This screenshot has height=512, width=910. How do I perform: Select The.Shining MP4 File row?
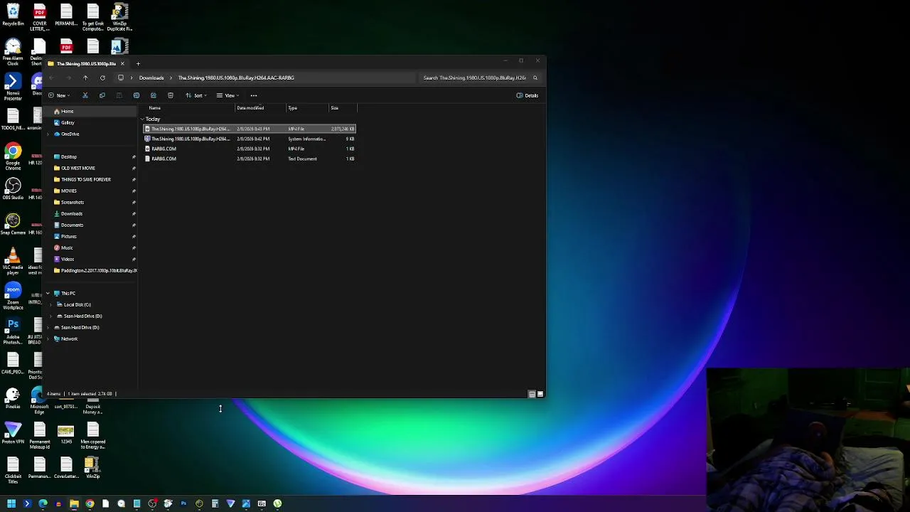click(x=250, y=129)
